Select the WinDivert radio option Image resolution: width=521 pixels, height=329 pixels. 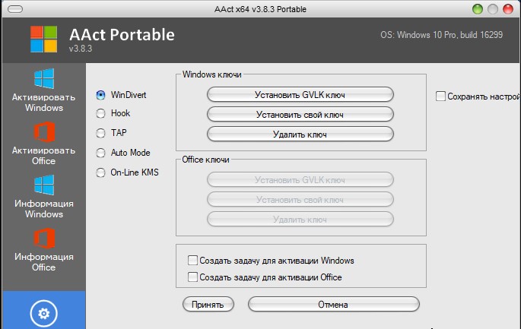point(100,95)
